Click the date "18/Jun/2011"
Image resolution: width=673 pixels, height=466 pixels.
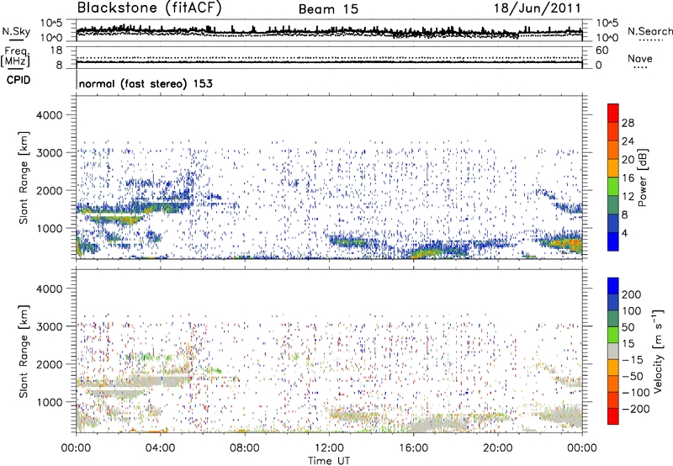(538, 8)
